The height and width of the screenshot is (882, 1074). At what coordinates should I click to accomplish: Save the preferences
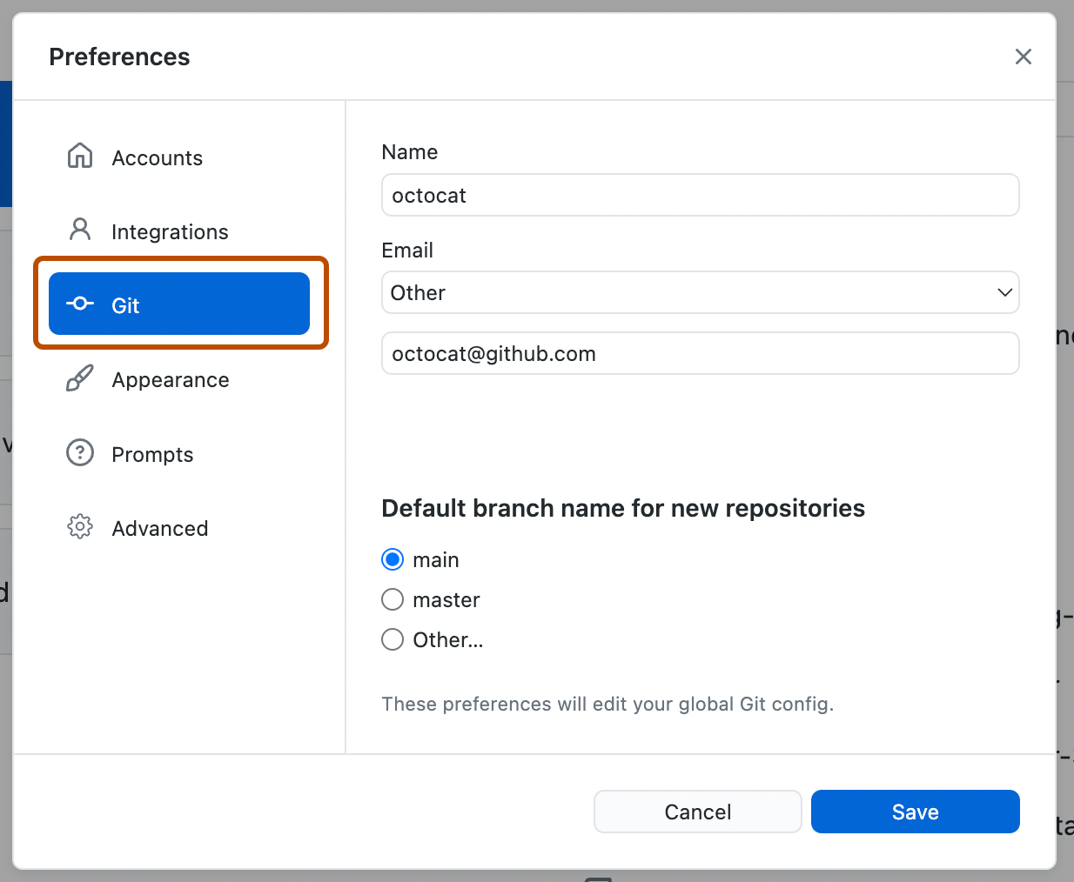(x=916, y=812)
